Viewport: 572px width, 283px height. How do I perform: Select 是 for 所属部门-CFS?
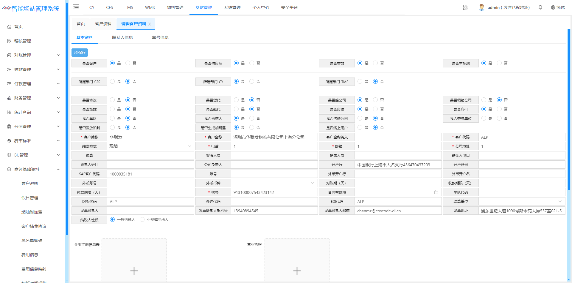[112, 81]
